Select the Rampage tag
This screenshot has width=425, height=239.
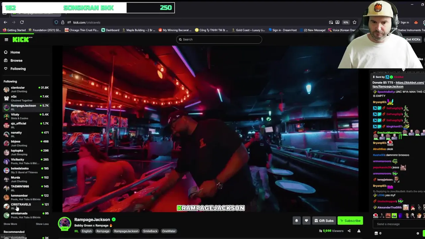tap(103, 231)
